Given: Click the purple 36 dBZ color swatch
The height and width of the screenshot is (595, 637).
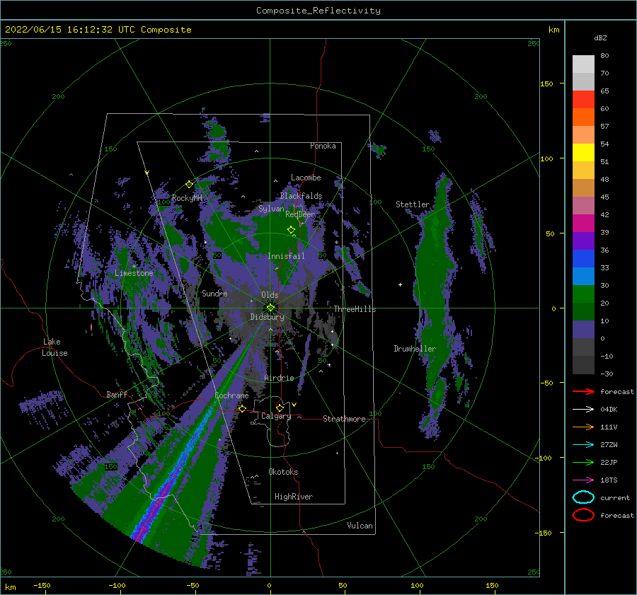Looking at the screenshot, I should (583, 241).
